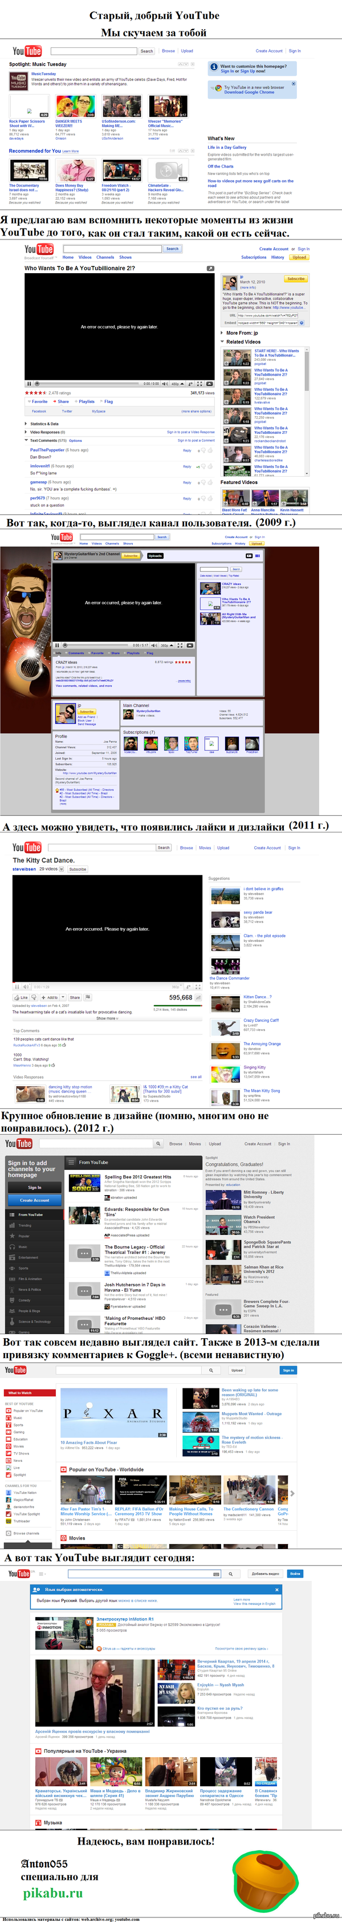
Task: Expand 'Statistics & Data' section under YouTubillionaire video
Action: (x=44, y=424)
